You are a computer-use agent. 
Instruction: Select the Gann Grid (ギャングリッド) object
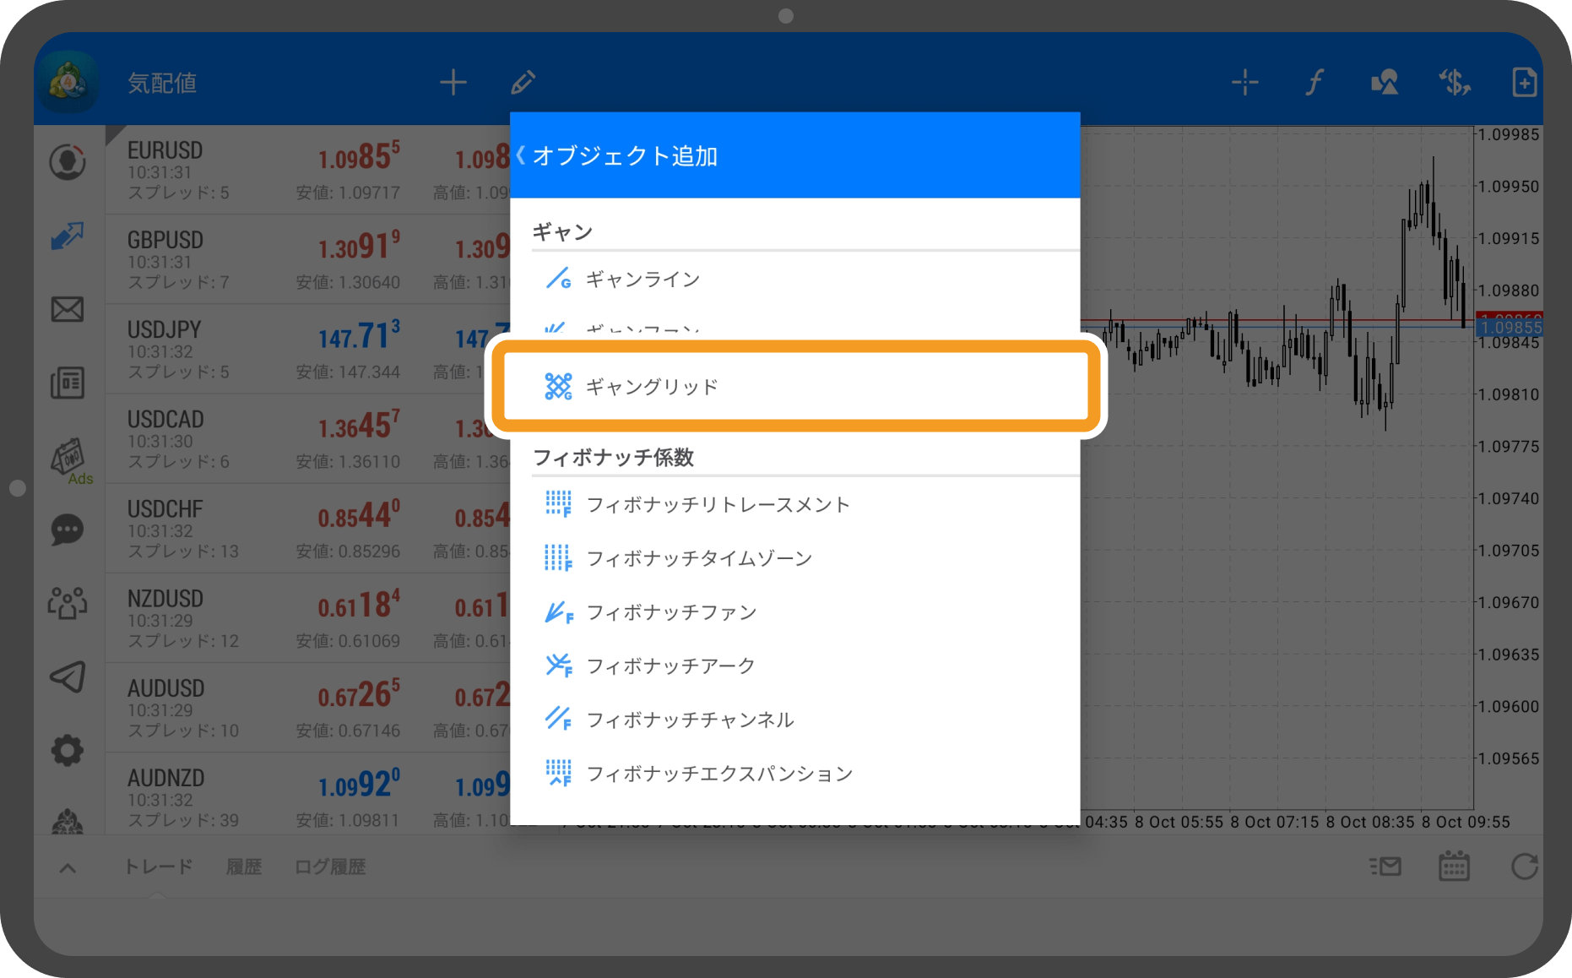click(x=795, y=386)
